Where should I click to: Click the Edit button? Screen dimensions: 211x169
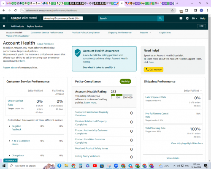201,26
